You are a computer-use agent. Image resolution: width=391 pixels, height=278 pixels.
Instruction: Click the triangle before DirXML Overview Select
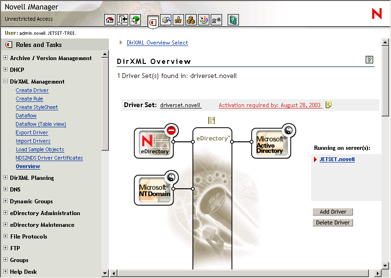121,43
